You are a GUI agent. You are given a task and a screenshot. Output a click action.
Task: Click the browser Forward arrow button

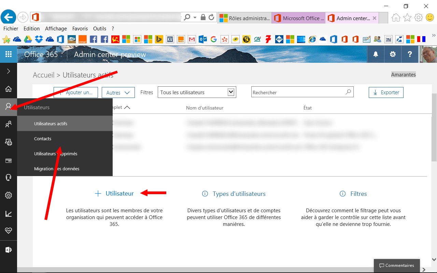(x=23, y=17)
